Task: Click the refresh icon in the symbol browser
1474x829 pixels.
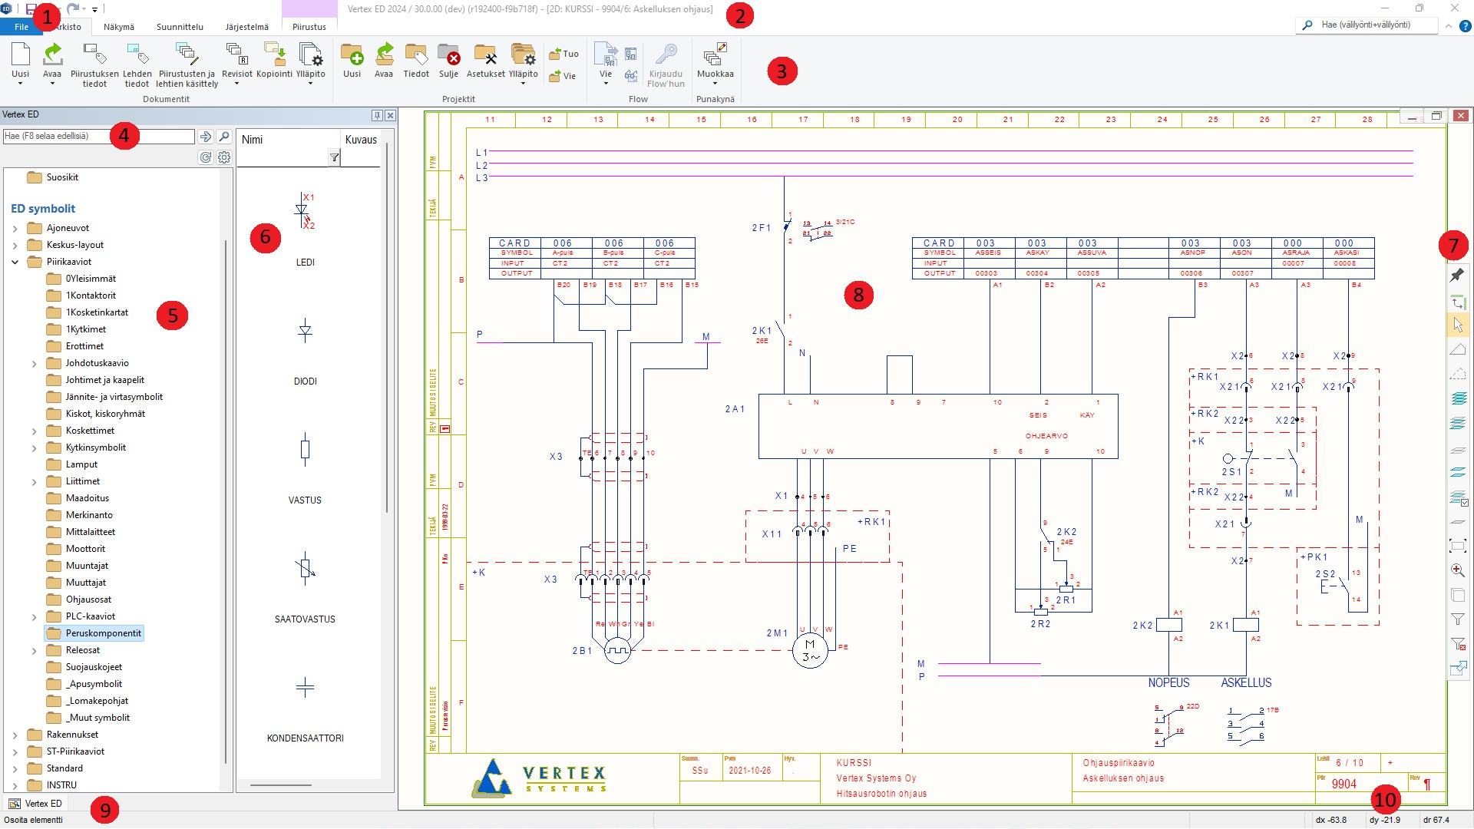Action: [x=205, y=157]
